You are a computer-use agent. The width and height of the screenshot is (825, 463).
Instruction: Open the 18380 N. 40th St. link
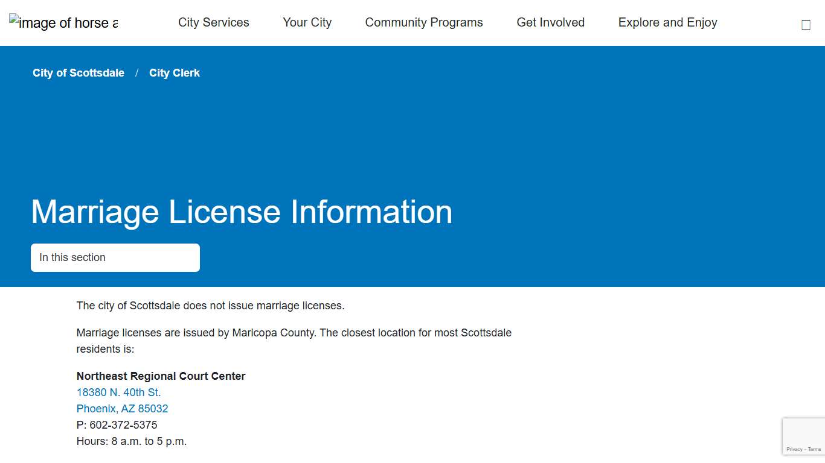pyautogui.click(x=118, y=392)
